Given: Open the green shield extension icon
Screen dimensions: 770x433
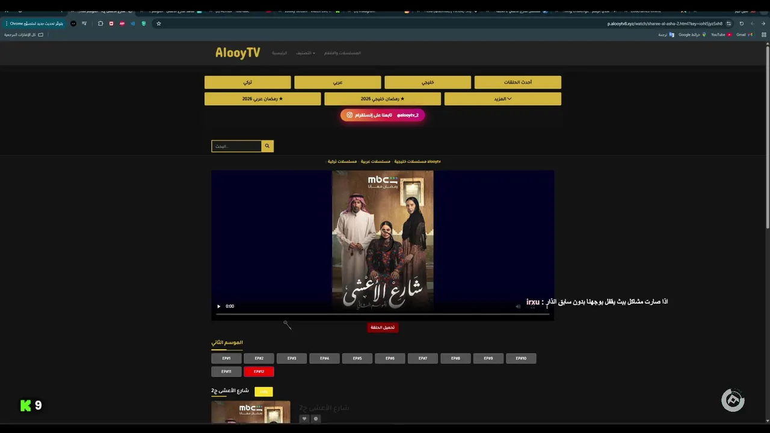Looking at the screenshot, I should pos(144,23).
